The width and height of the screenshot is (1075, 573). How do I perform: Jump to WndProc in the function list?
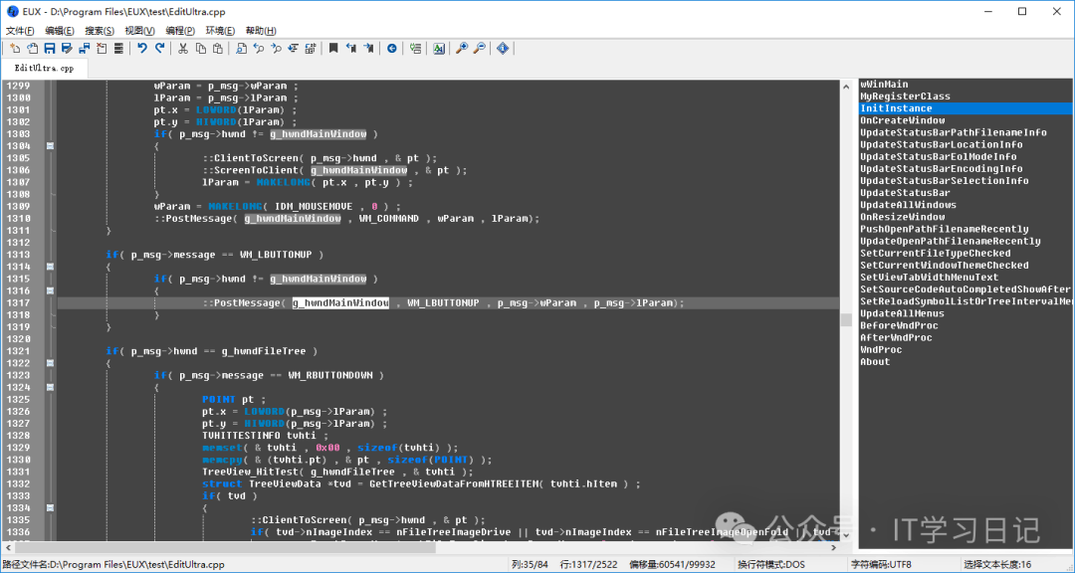[881, 350]
